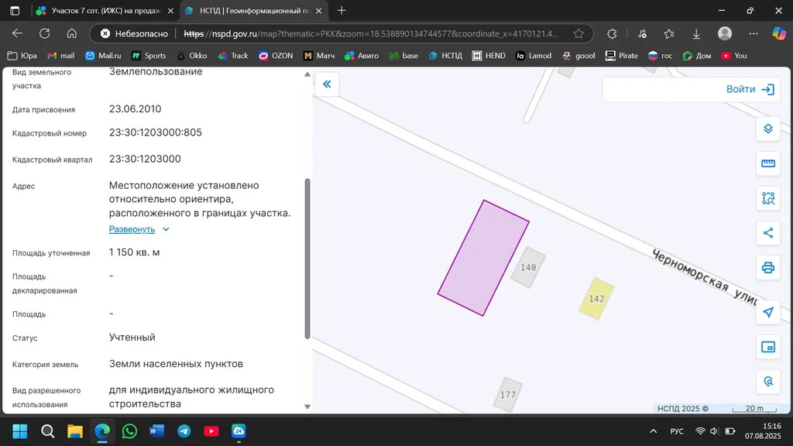Add page to favorites with star icon
Screen dimensions: 793x446
pos(578,34)
